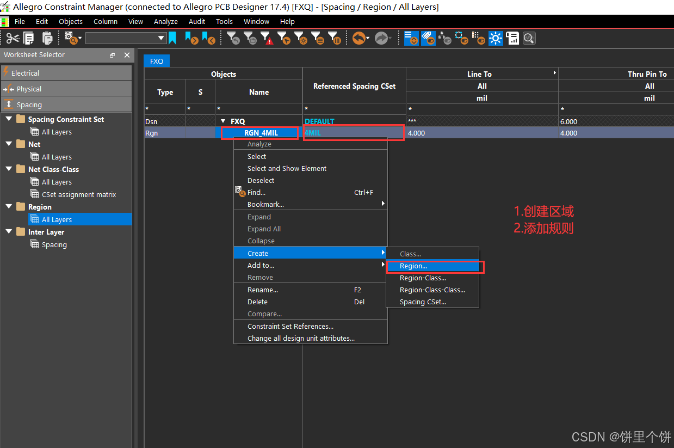Select Spacing worksheet under Inter Layer
The width and height of the screenshot is (674, 448).
coord(54,244)
